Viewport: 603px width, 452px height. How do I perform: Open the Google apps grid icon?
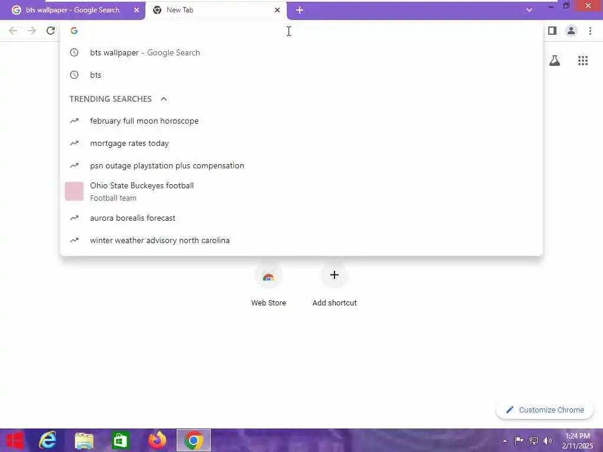coord(582,61)
